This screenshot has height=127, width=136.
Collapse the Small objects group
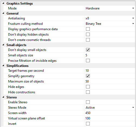click(x=3, y=45)
